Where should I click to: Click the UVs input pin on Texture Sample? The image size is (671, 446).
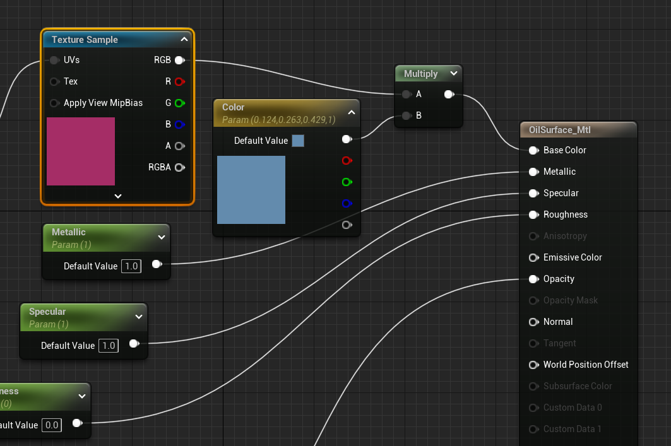[x=54, y=61]
